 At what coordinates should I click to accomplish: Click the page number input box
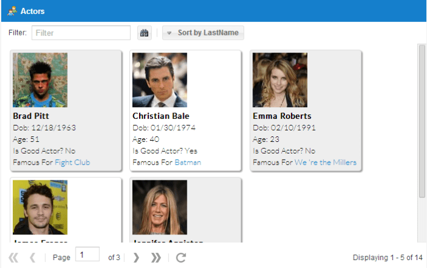(x=87, y=254)
